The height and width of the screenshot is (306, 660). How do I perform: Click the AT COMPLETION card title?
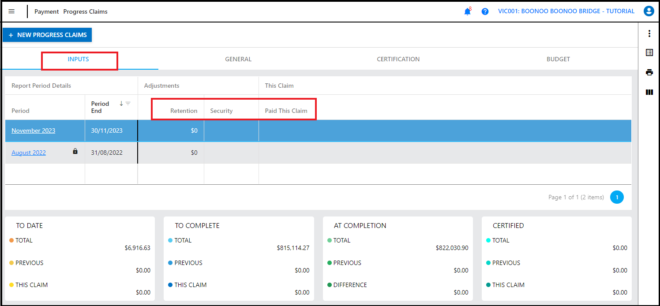pyautogui.click(x=360, y=225)
